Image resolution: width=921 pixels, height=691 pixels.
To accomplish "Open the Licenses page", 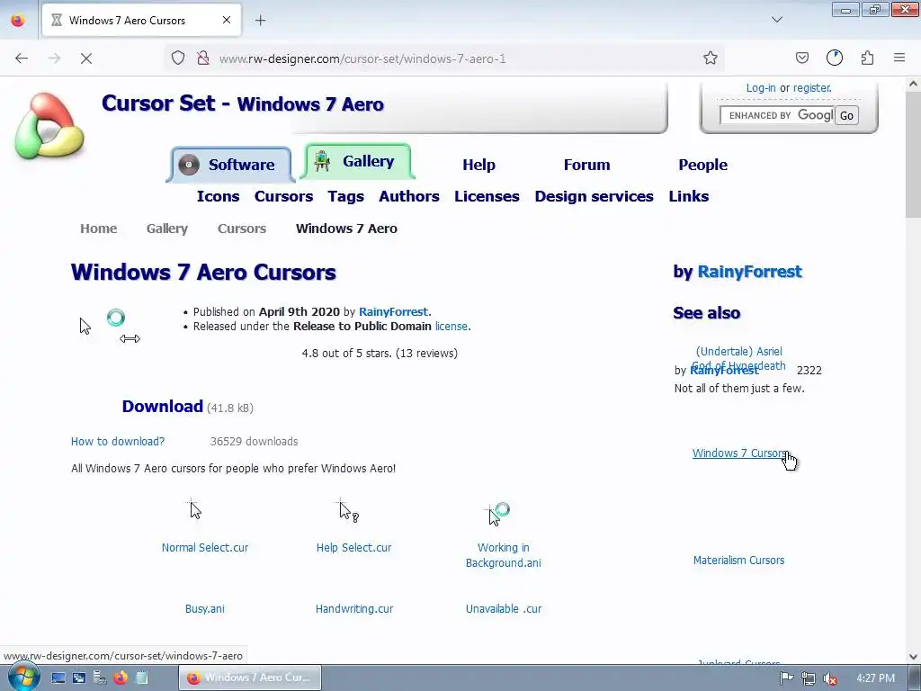I will (487, 196).
